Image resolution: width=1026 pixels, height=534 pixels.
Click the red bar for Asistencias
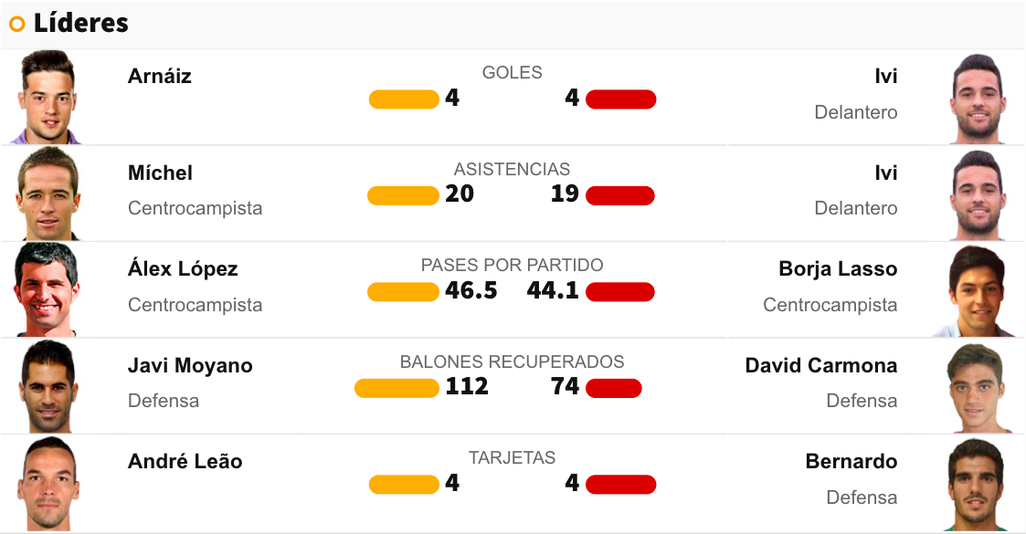coord(619,195)
